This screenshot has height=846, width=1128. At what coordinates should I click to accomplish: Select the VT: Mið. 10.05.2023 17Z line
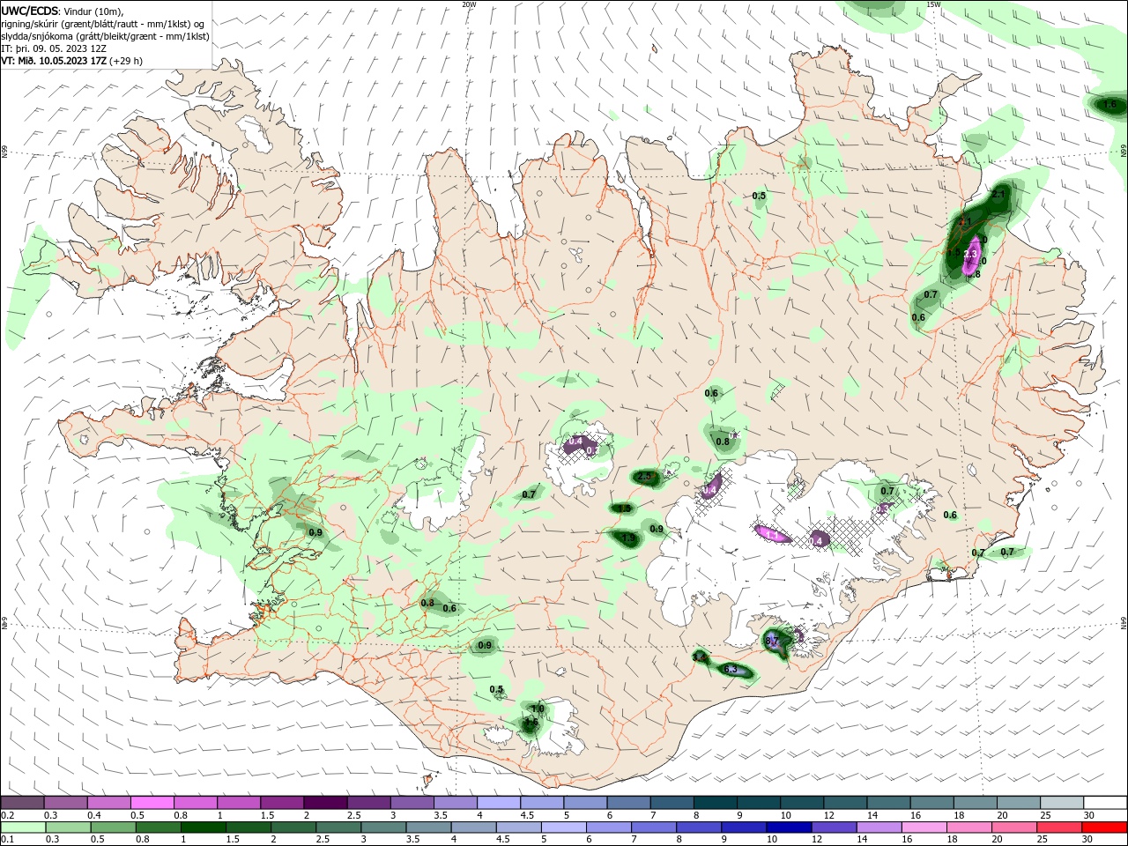[71, 61]
